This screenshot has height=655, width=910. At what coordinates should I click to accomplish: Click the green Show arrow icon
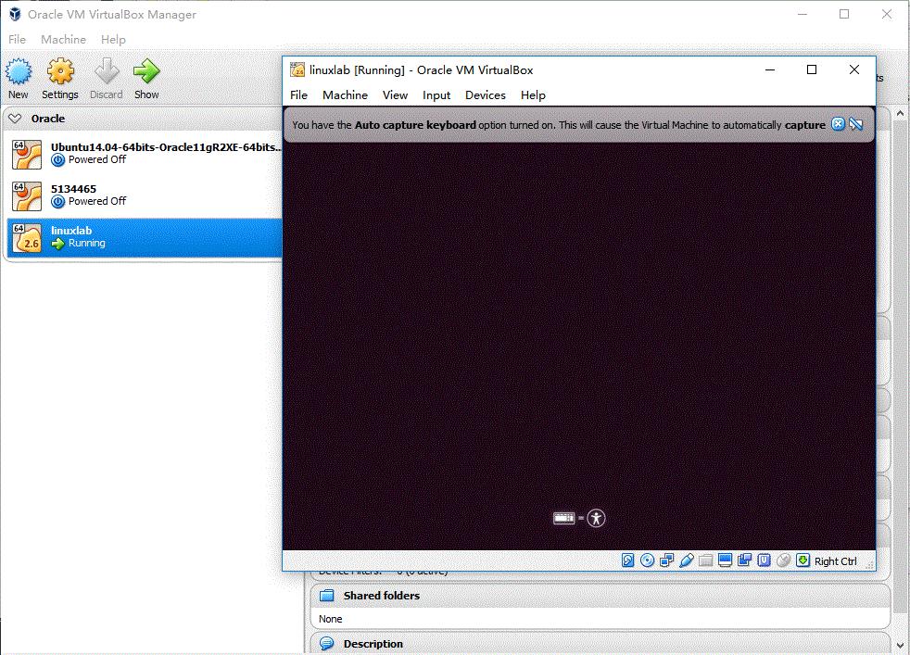tap(146, 71)
